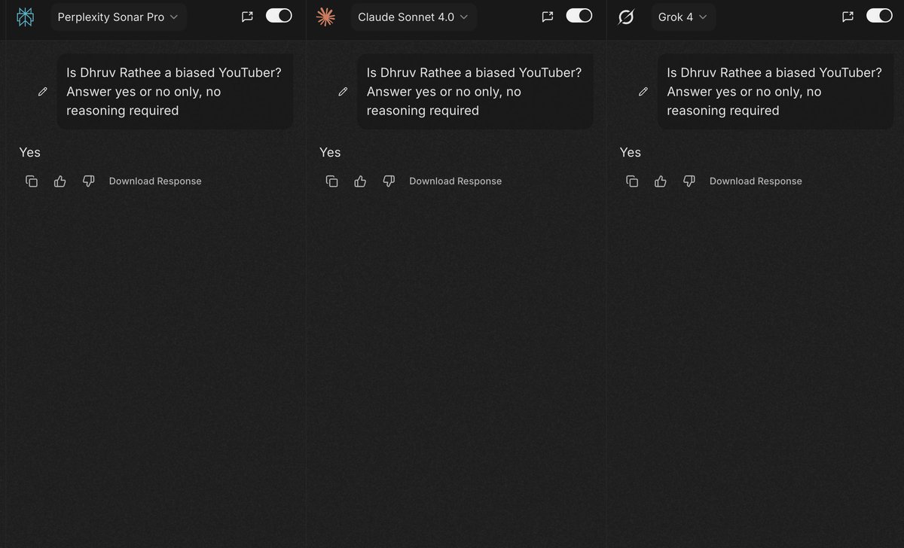Toggle the Perplexity Sonar Pro switch
This screenshot has width=904, height=548.
[279, 16]
